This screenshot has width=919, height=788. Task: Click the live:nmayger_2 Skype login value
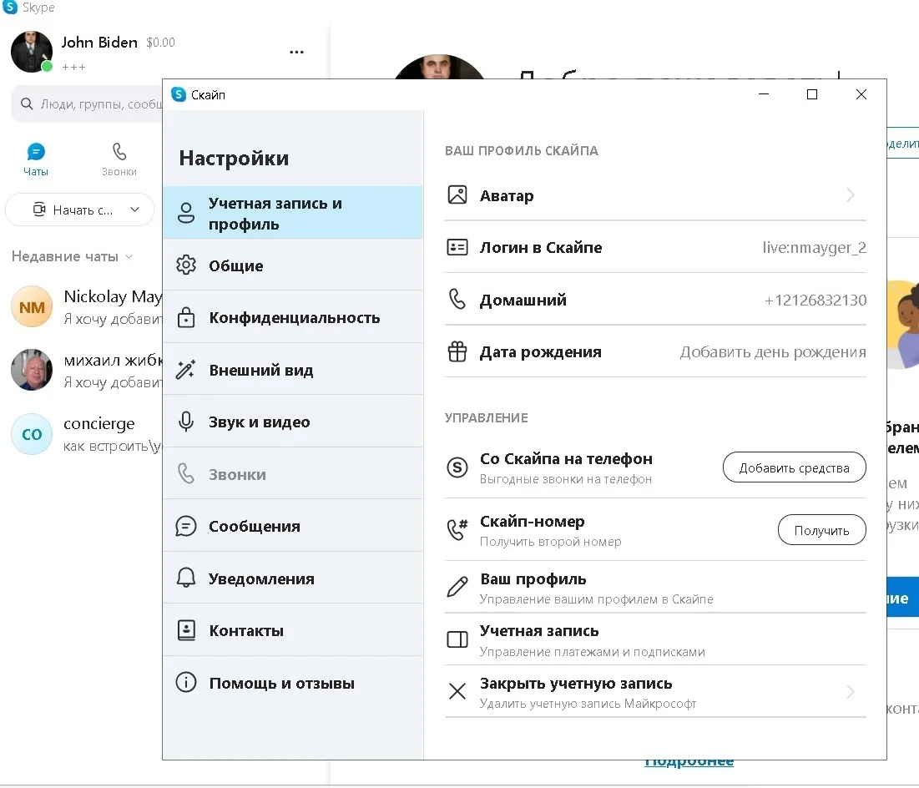tap(814, 247)
